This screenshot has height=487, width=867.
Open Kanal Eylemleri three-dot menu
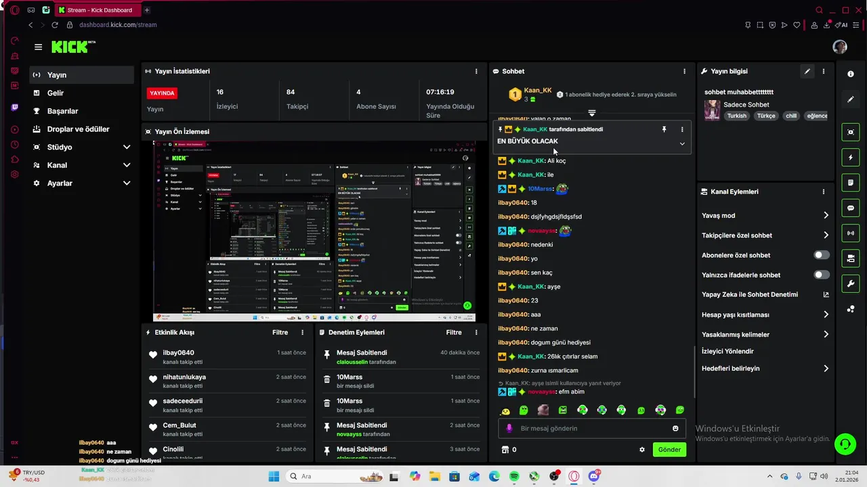click(824, 191)
